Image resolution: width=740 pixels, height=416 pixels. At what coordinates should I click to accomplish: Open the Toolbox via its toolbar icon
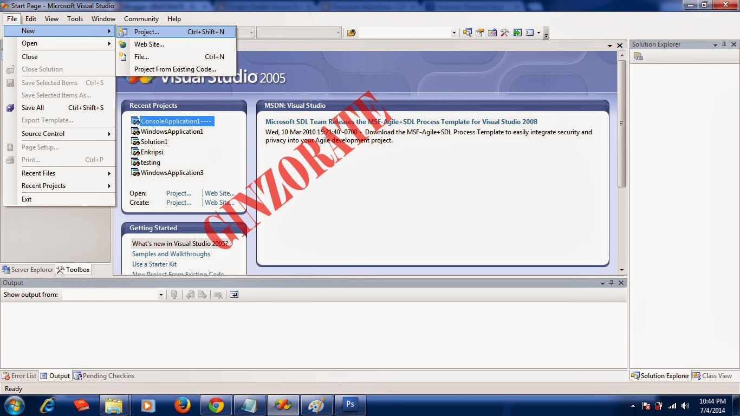coord(505,32)
